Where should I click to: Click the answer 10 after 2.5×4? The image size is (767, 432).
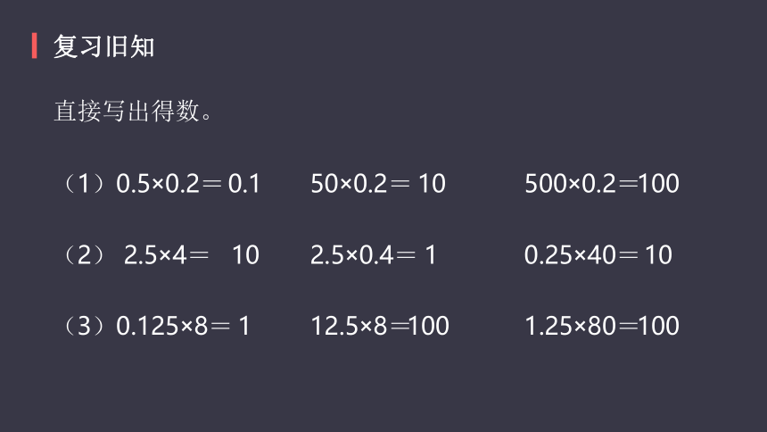point(245,255)
